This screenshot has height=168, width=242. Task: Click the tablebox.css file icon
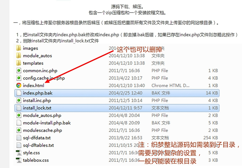(19, 160)
